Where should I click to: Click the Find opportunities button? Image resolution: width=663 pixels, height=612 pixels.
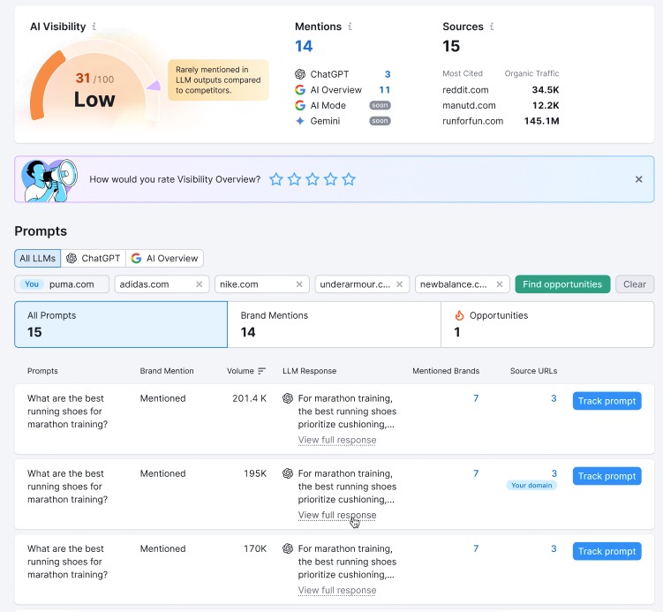562,284
